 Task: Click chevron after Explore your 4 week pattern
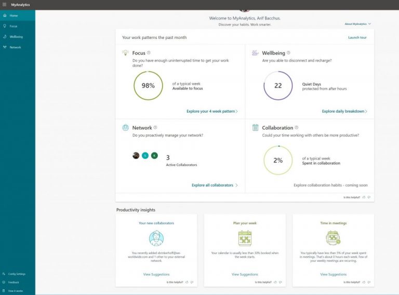click(x=237, y=111)
